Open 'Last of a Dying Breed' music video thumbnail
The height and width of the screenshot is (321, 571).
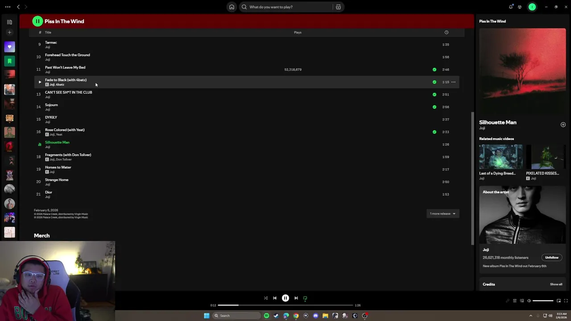pos(501,156)
